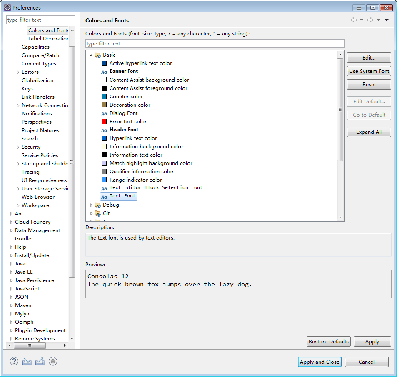
Task: Select Link Handlers in the tree
Action: coord(38,97)
